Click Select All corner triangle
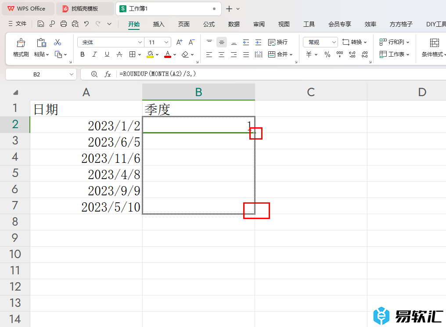This screenshot has width=446, height=327. point(16,93)
